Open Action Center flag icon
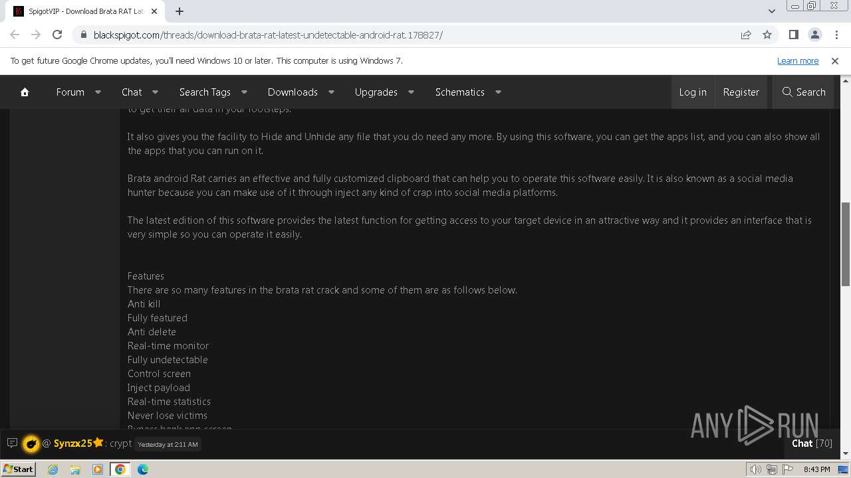This screenshot has width=851, height=478. 789,469
